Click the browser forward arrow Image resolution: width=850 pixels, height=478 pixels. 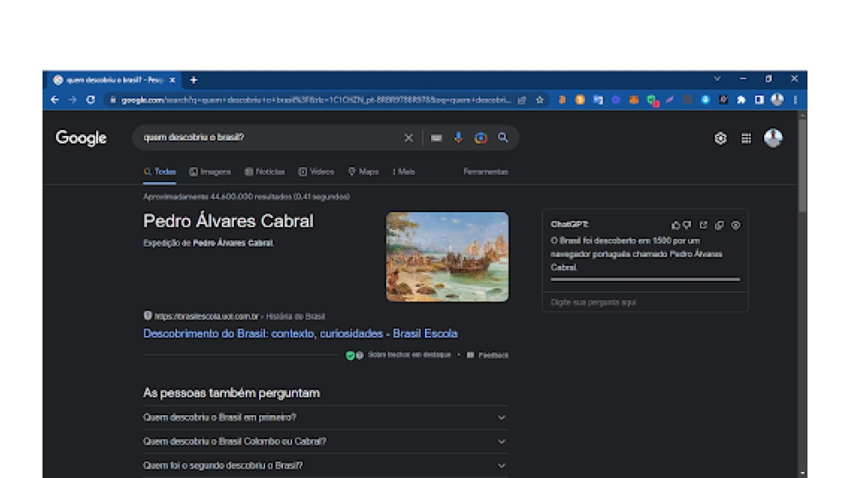tap(72, 99)
